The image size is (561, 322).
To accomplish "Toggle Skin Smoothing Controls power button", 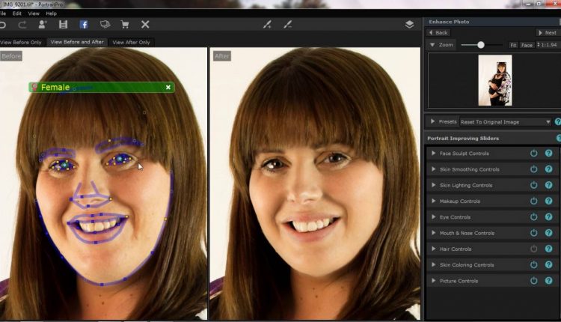I will tap(533, 169).
